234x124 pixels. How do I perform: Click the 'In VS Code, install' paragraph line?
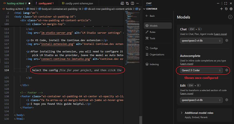[67, 40]
